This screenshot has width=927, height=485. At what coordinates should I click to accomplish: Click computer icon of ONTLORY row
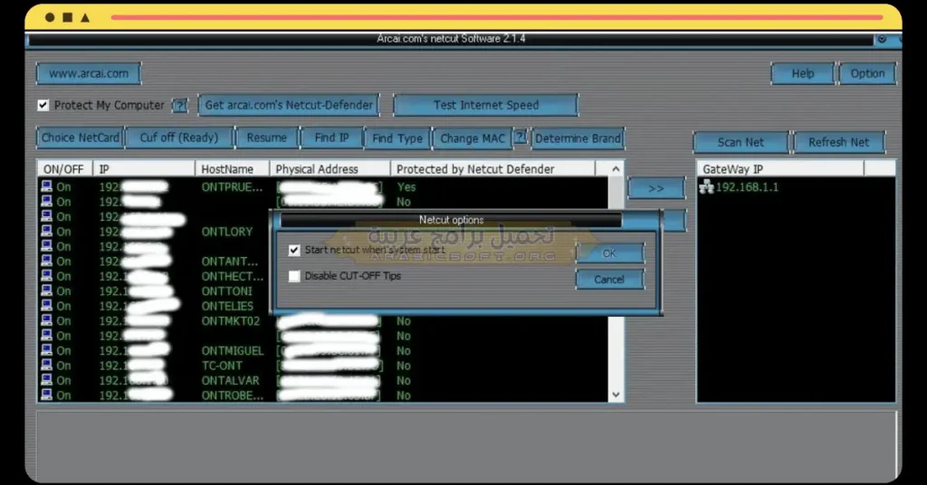point(47,232)
